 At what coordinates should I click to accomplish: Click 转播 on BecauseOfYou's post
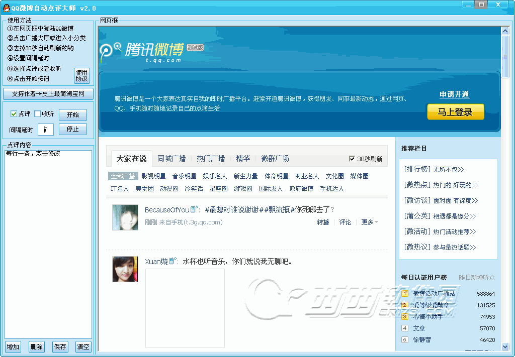(x=323, y=222)
